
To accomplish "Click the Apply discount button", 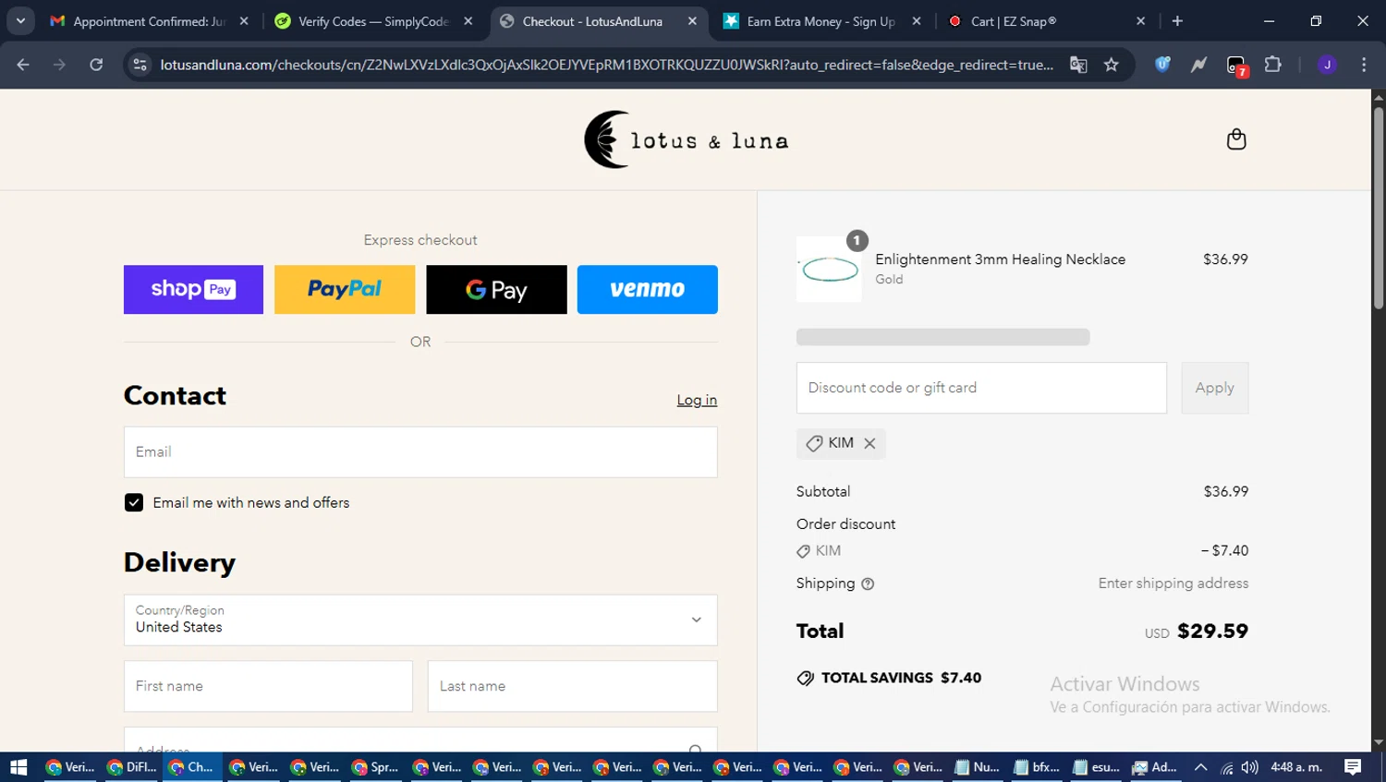I will [x=1214, y=388].
